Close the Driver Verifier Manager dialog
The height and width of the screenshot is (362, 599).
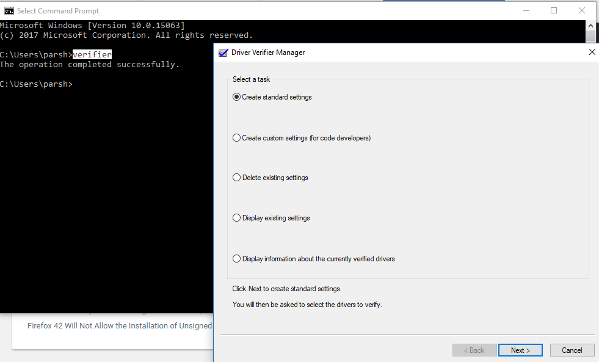[x=591, y=52]
